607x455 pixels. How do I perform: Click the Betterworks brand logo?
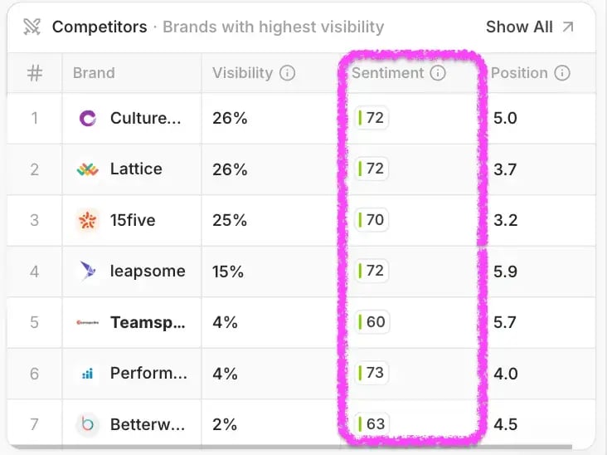(x=87, y=424)
